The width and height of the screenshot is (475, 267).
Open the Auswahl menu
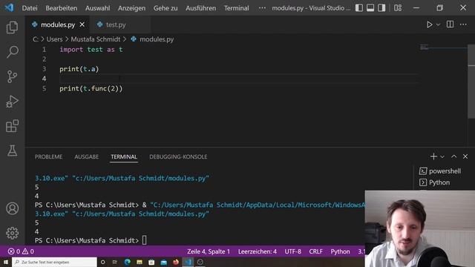click(97, 8)
